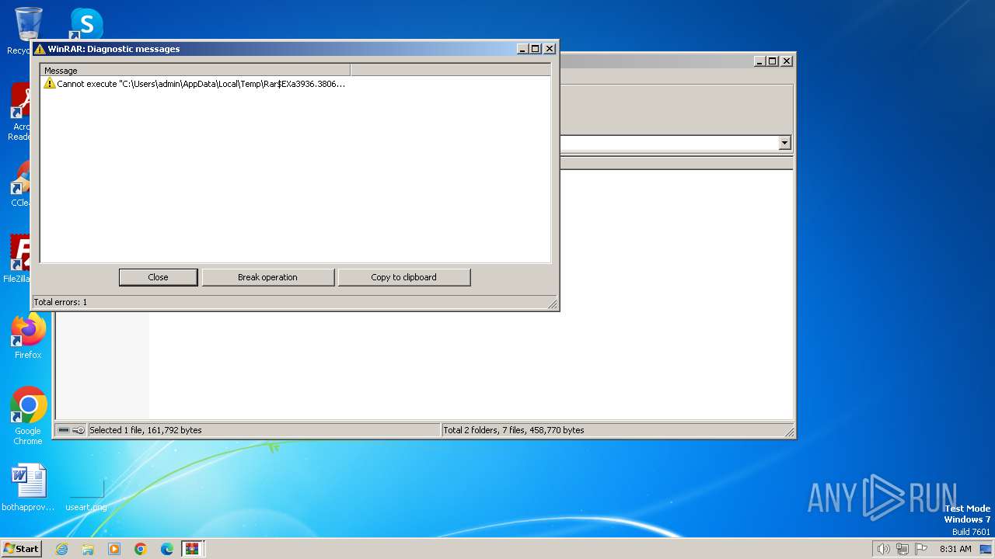Click the Close button in the diagnostic dialog
Viewport: 995px width, 559px height.
158,277
